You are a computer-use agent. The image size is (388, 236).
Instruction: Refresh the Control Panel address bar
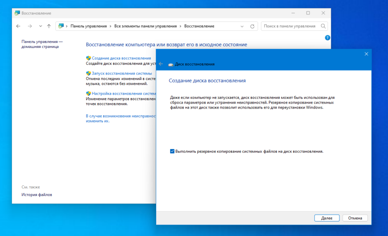pyautogui.click(x=252, y=26)
